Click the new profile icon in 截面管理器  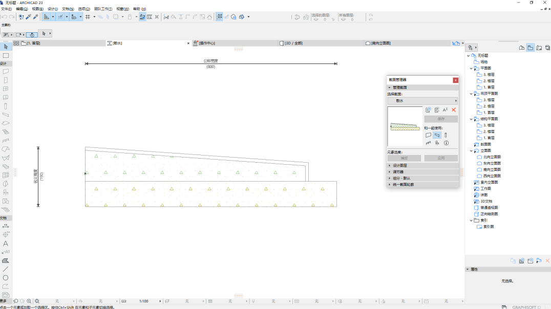coord(428,110)
